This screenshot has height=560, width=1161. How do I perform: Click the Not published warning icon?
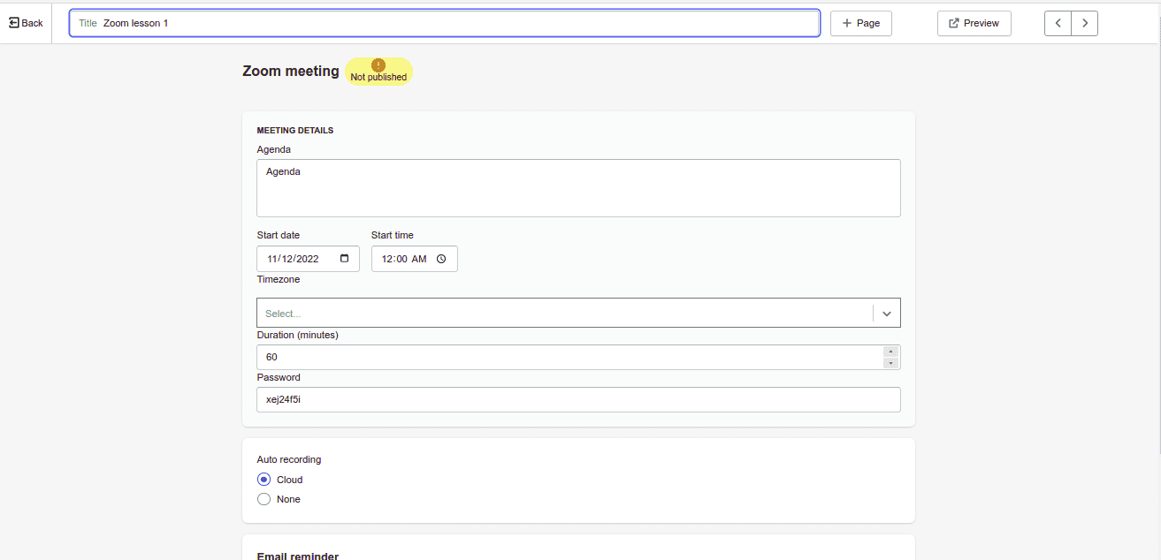[378, 65]
